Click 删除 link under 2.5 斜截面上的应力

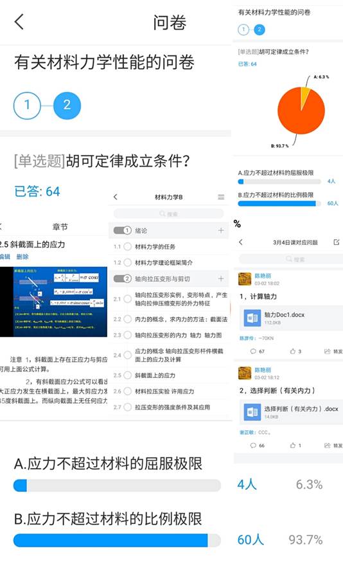pos(22,256)
